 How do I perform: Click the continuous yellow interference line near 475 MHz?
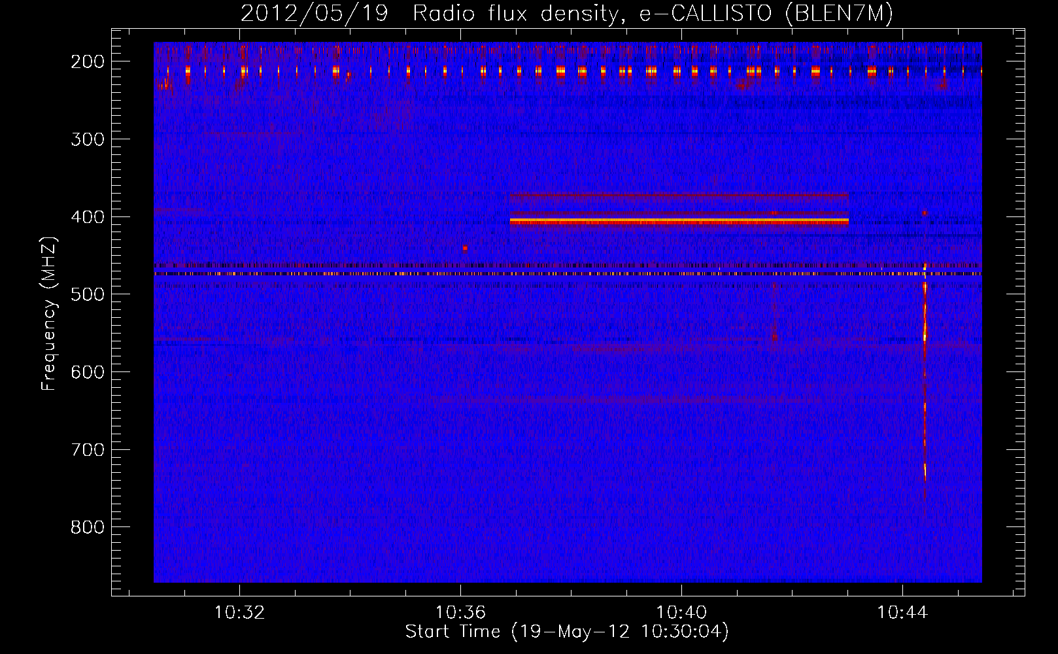(568, 274)
